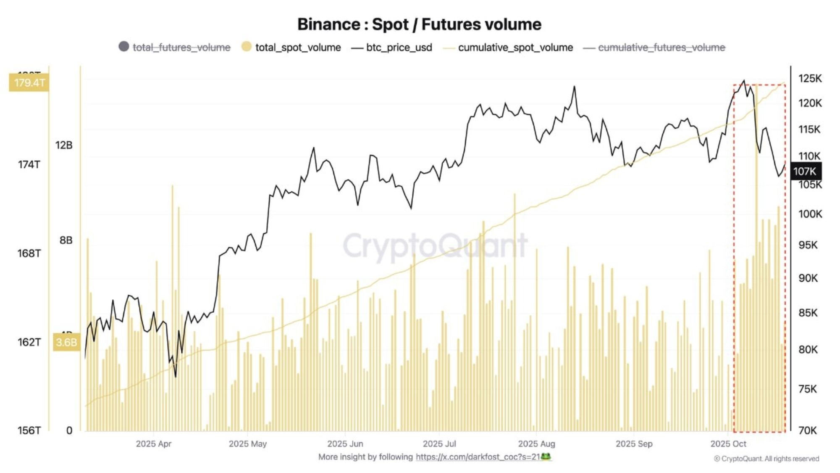
Task: Enable the total_futures_volume legend label
Action: point(181,48)
